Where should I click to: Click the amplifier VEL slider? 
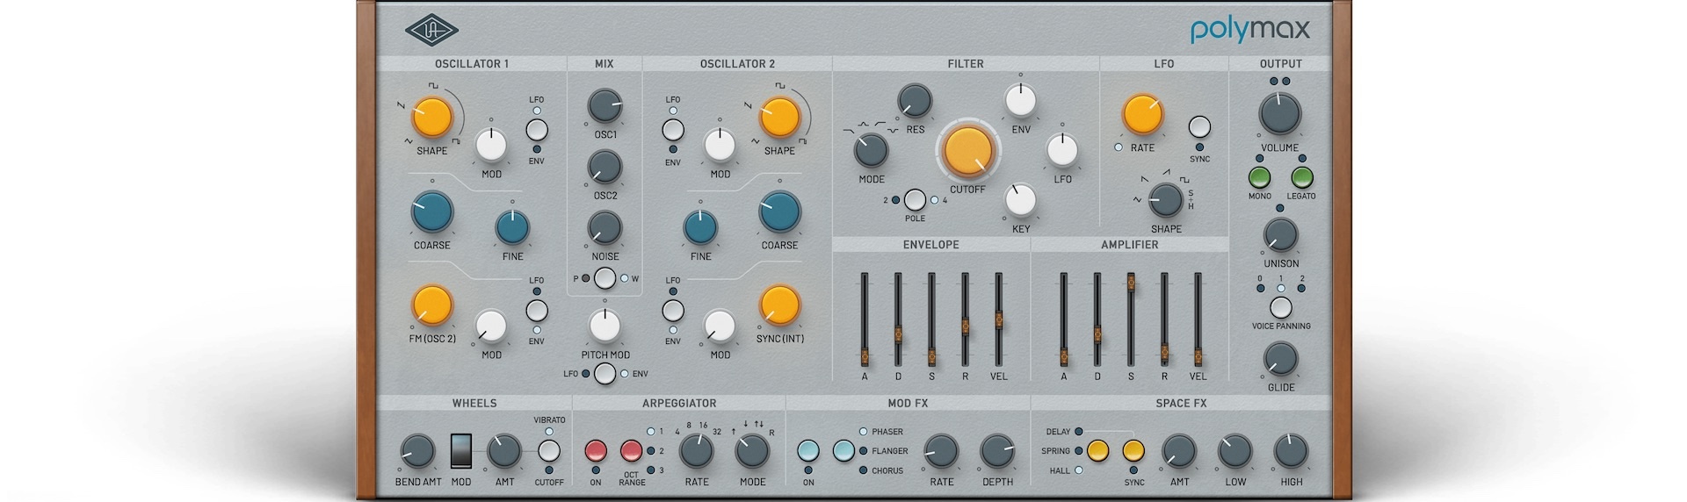(x=1198, y=319)
